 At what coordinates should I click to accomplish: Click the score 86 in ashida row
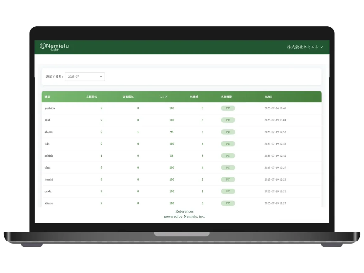tap(172, 156)
